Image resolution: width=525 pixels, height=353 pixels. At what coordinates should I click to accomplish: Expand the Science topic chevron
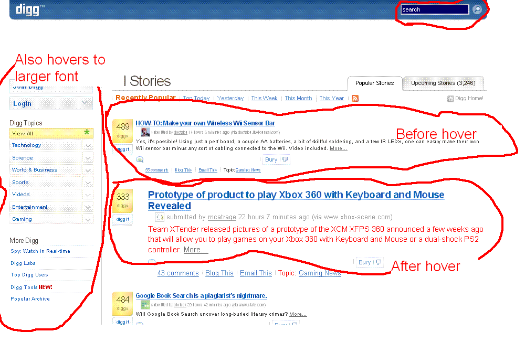[88, 158]
